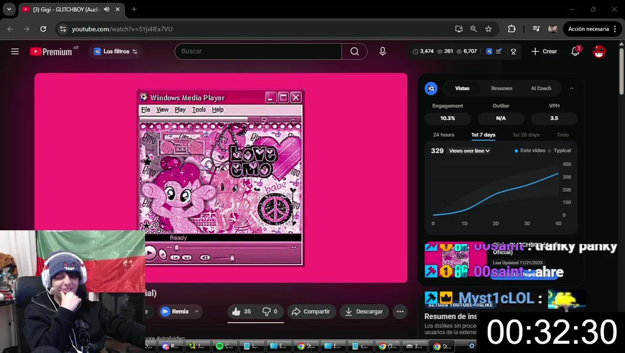625x353 pixels.
Task: Switch to the Resumen tab
Action: (501, 88)
